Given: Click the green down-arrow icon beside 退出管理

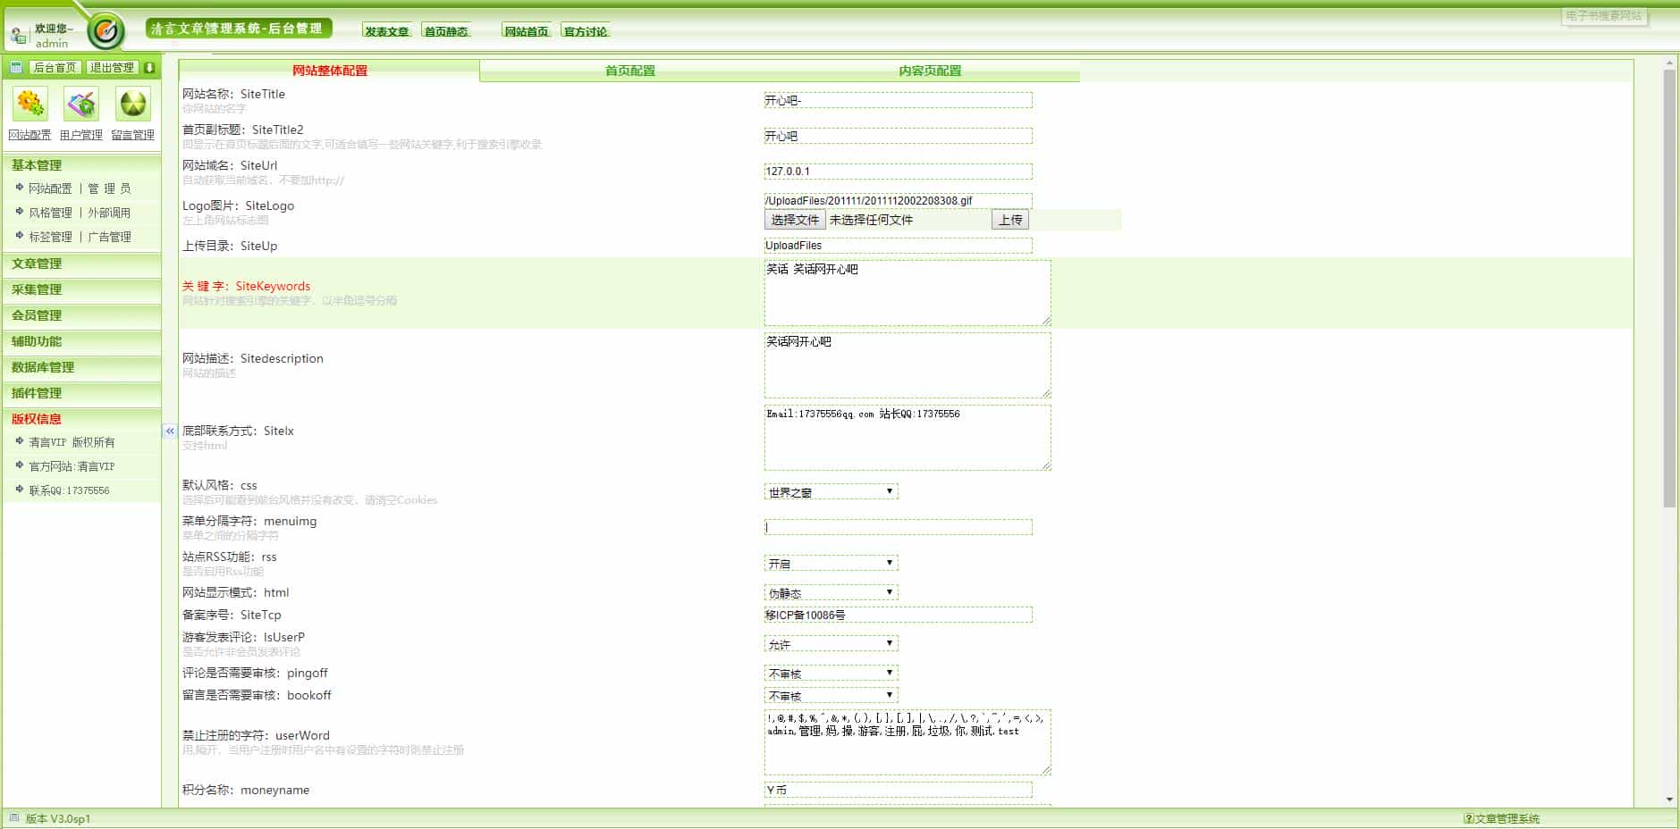Looking at the screenshot, I should [x=149, y=68].
